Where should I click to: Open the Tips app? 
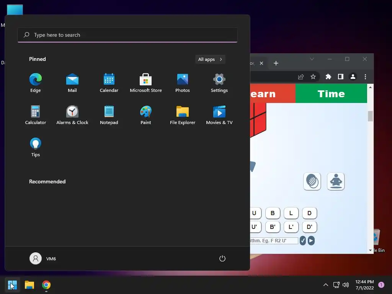click(36, 147)
